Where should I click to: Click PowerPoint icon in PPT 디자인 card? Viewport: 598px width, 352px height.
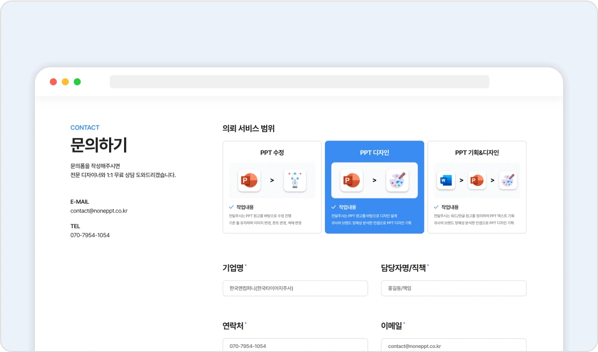[x=351, y=180]
